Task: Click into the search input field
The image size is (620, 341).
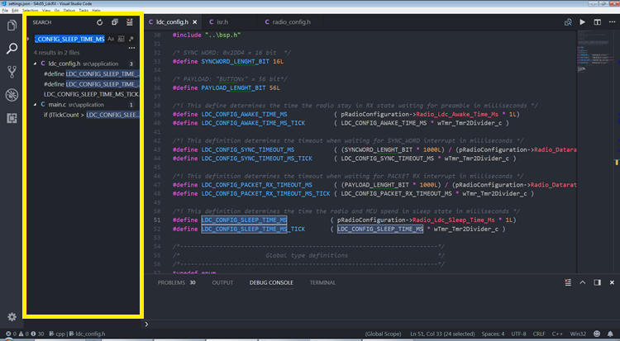Action: point(70,39)
